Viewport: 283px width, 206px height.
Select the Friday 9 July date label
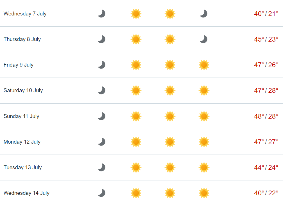coord(19,65)
